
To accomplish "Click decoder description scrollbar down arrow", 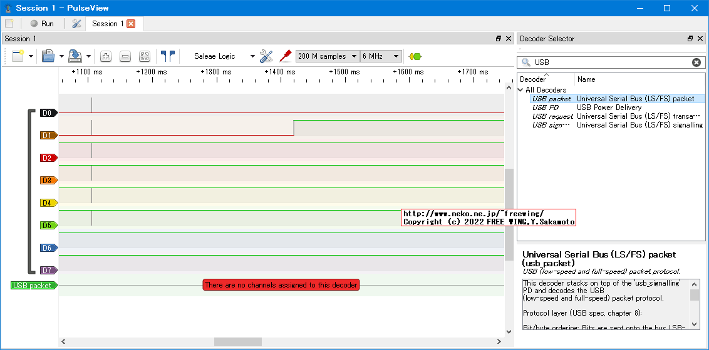I will coord(694,325).
